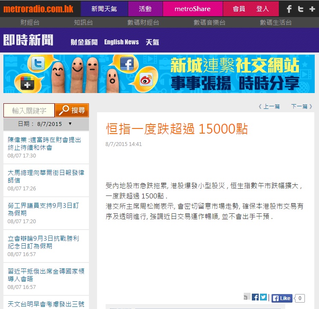
Task: Open the 財金新聞 section
Action: point(84,42)
